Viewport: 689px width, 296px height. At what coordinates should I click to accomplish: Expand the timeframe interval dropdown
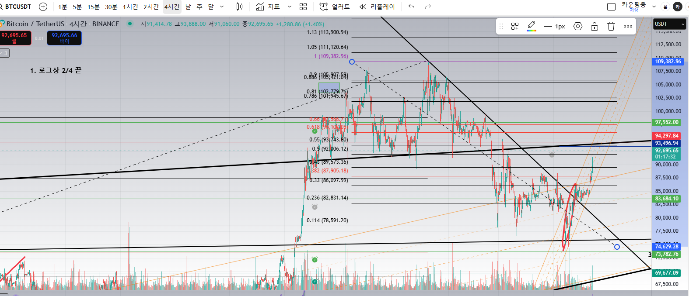click(222, 7)
